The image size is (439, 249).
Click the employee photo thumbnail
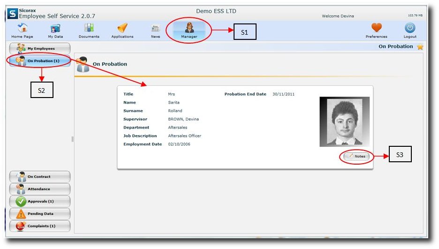coord(344,121)
